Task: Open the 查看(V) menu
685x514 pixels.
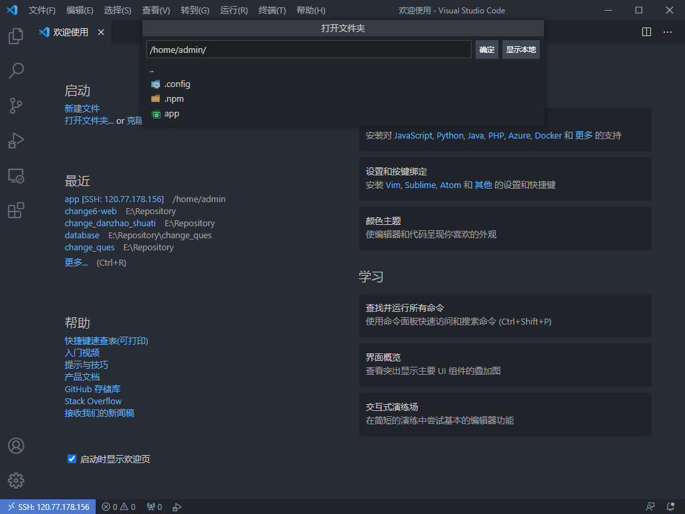Action: coord(156,11)
